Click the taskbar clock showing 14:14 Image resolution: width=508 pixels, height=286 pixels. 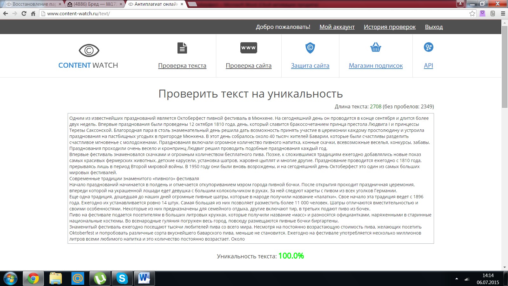click(x=488, y=276)
